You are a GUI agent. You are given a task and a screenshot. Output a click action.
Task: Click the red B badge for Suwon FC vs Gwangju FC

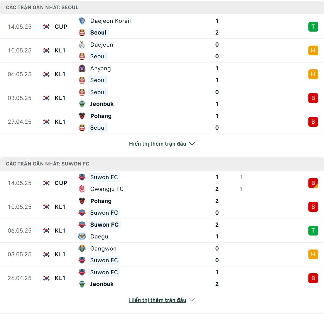pos(313,183)
